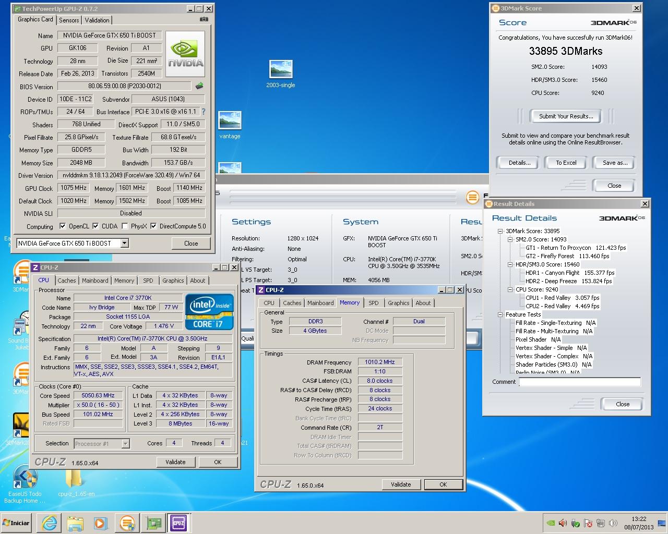Screen dimensions: 668x534
Task: Open the Processor #1 Selection dropdown
Action: pos(125,444)
